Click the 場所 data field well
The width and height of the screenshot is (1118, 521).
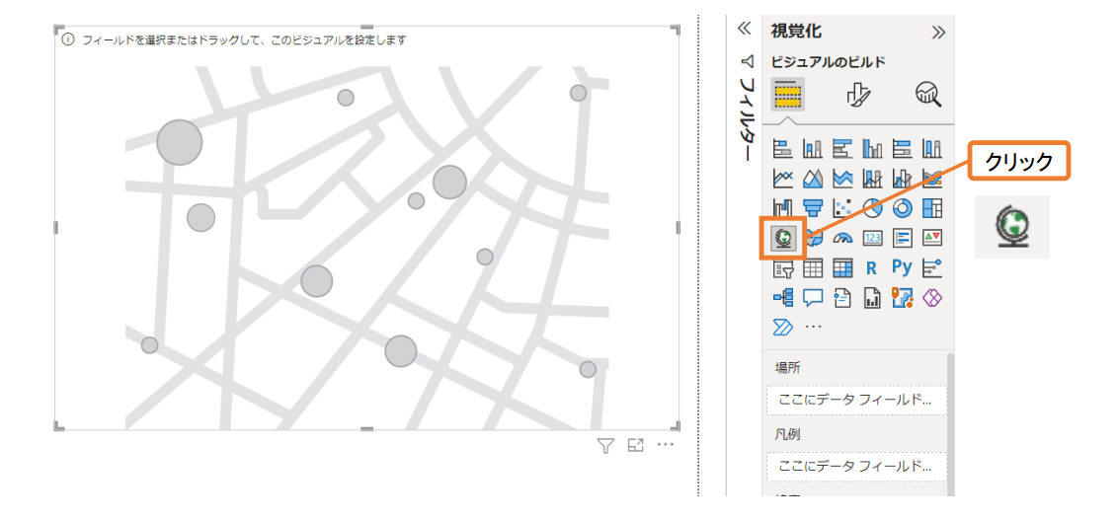click(x=855, y=400)
